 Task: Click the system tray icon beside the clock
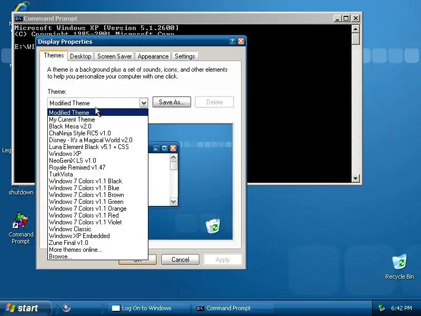tap(381, 308)
